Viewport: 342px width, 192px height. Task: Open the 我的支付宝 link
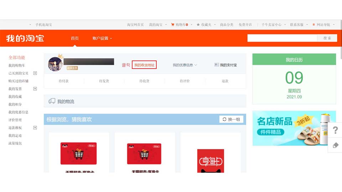pos(228,65)
